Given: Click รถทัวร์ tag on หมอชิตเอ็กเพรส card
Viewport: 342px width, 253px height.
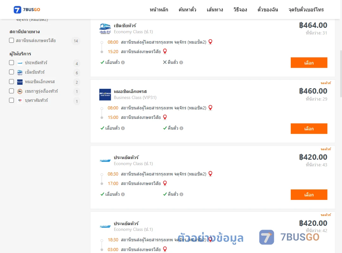Looking at the screenshot, I should [326, 83].
